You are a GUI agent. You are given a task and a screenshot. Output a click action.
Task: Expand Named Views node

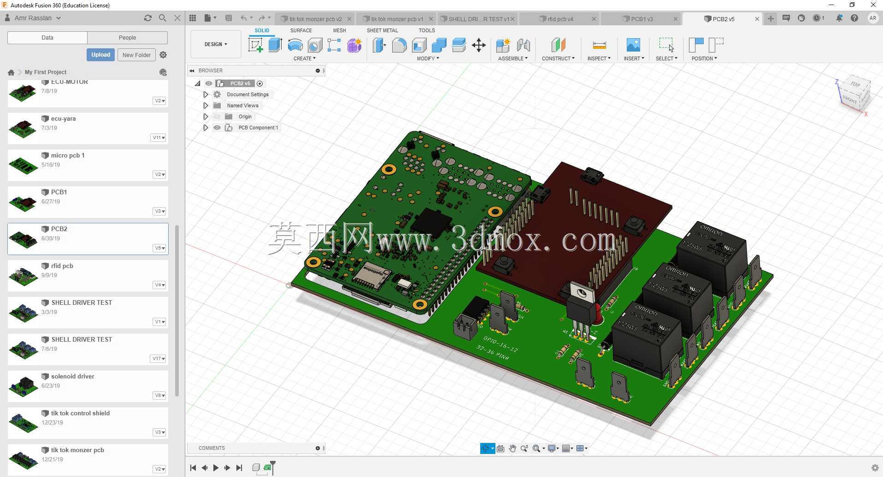(x=206, y=105)
